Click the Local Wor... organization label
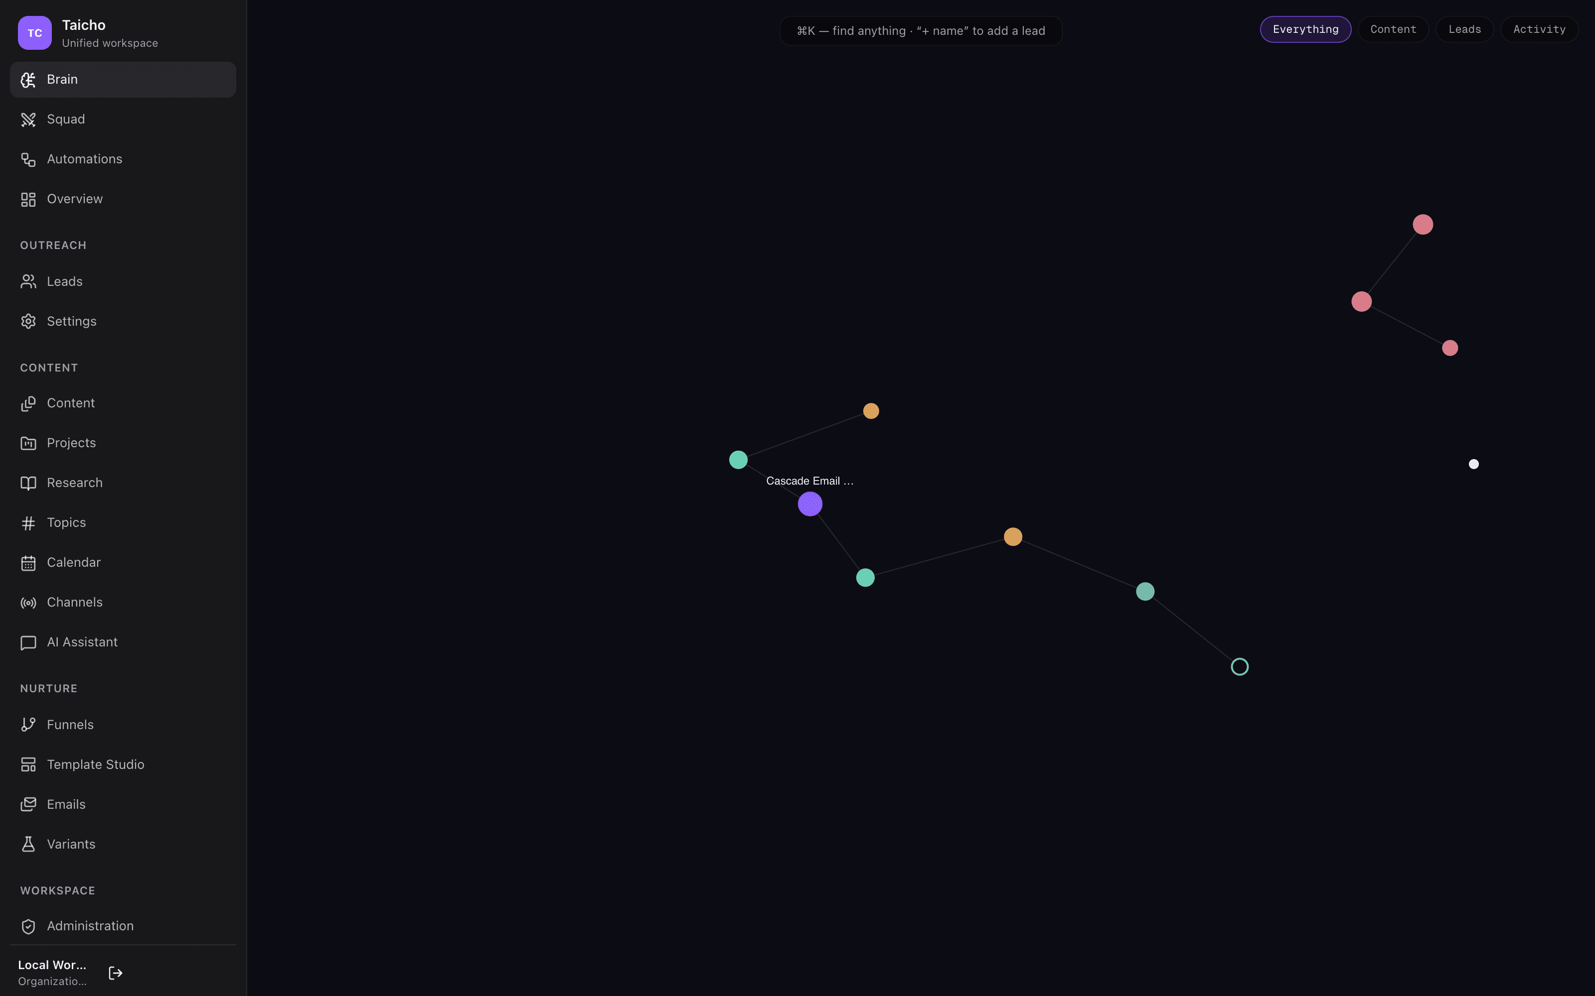The width and height of the screenshot is (1595, 996). click(x=52, y=965)
